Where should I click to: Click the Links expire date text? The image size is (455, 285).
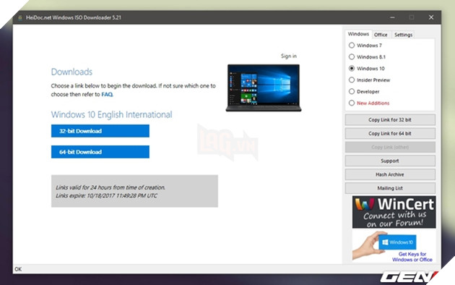tap(106, 196)
